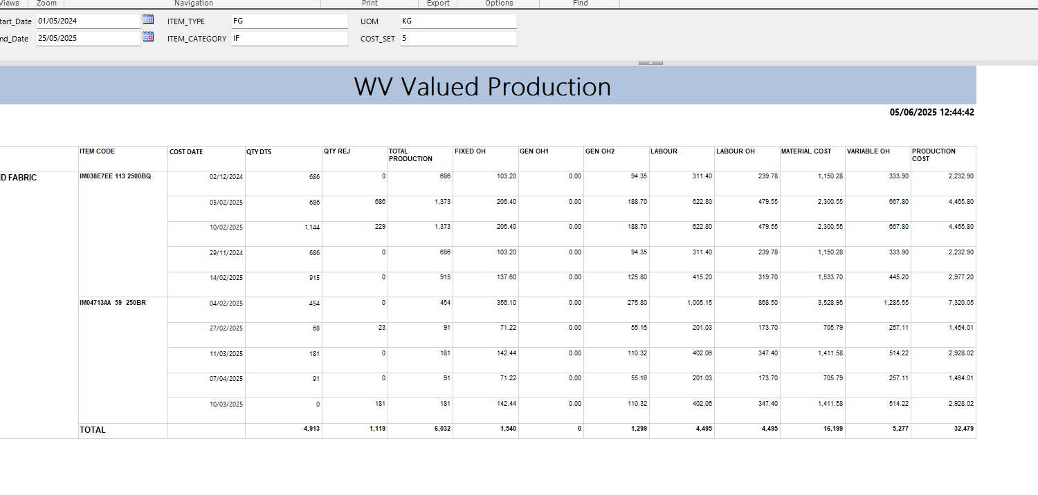1038x495 pixels.
Task: Click the COST_SET field containing 5
Action: pyautogui.click(x=458, y=39)
